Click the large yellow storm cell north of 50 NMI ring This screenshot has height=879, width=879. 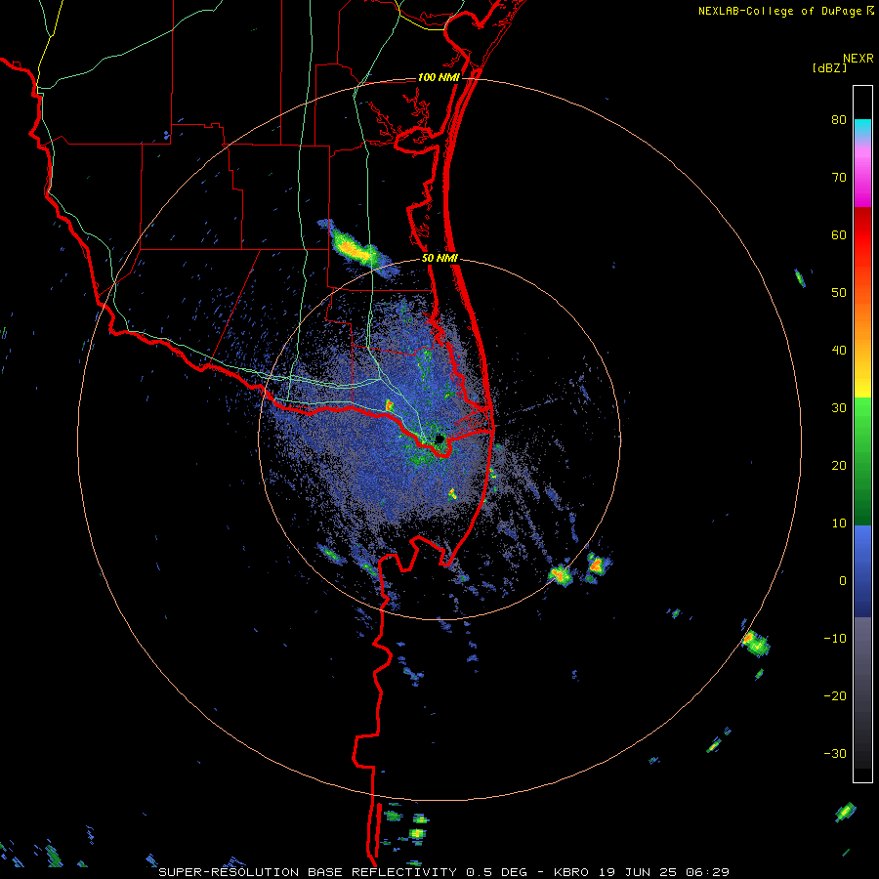click(x=355, y=247)
